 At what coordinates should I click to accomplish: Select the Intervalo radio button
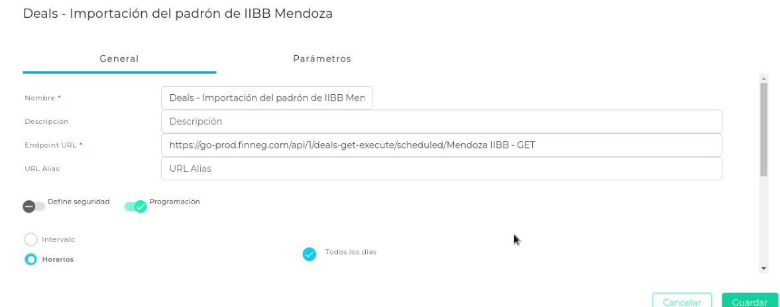click(x=31, y=239)
